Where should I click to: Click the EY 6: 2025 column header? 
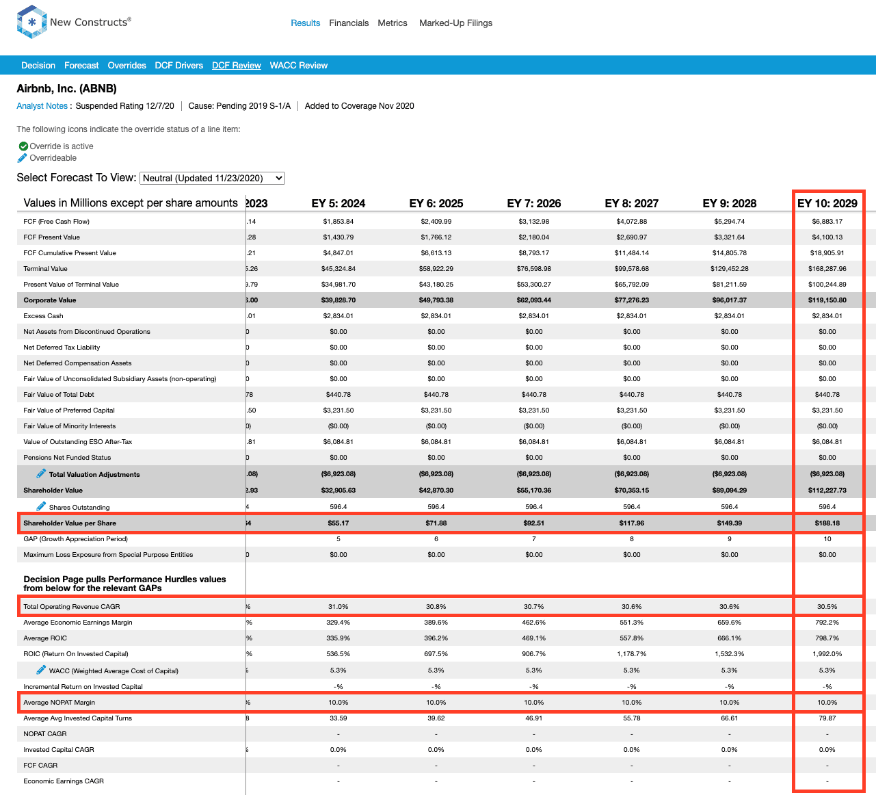[436, 203]
